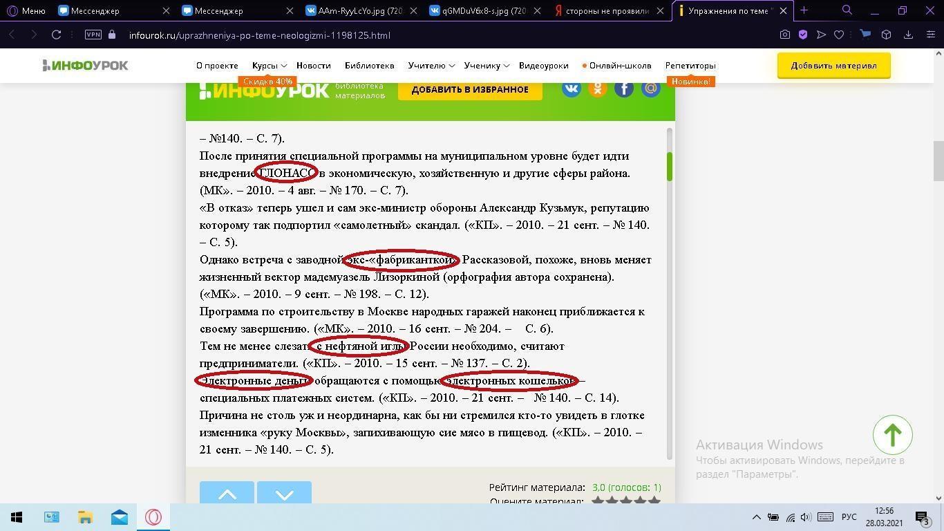The width and height of the screenshot is (944, 531).
Task: Open the Онлайн-школа link
Action: (616, 65)
